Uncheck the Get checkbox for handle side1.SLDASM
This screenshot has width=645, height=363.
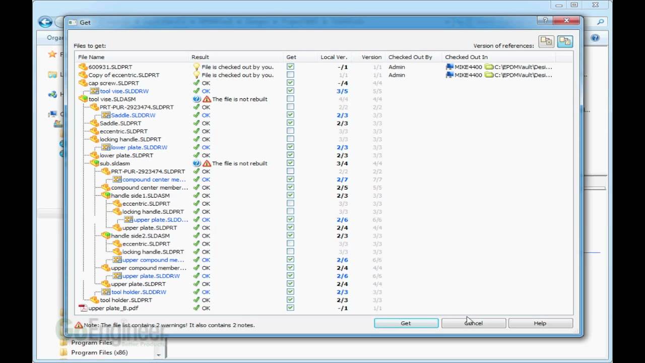(290, 195)
